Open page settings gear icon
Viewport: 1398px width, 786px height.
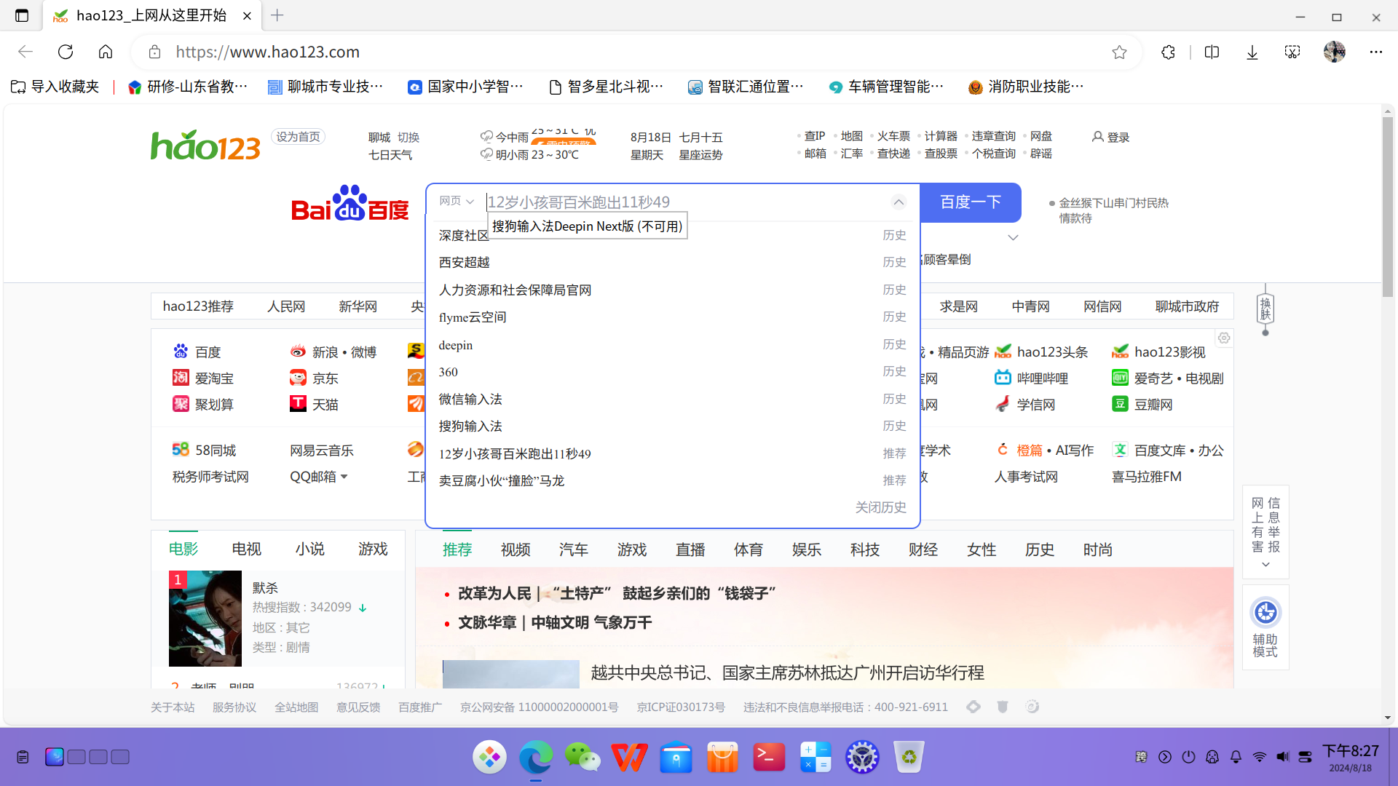point(1224,338)
